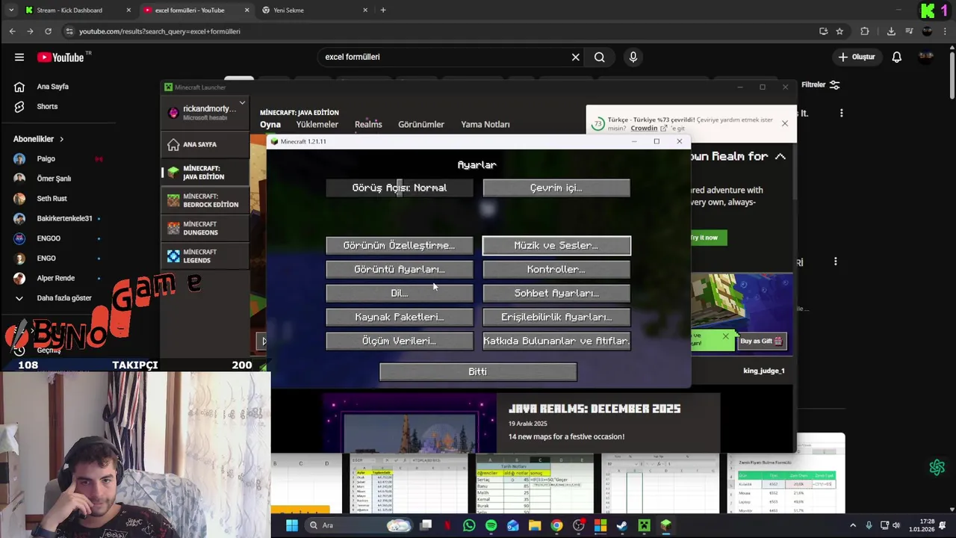Click the Dil language button
Screen dimensions: 956x538
(400, 293)
